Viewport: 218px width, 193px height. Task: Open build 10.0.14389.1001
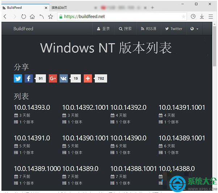pyautogui.click(x=182, y=138)
